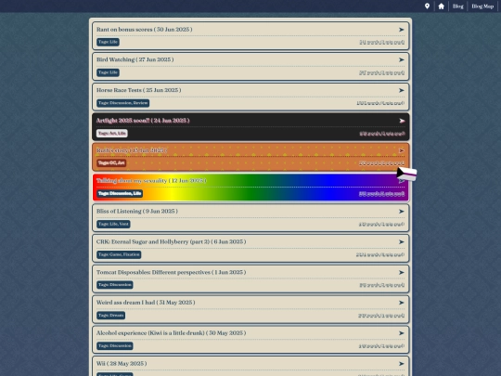Open the Blog Map page
Viewport: 501px width, 376px height.
pyautogui.click(x=482, y=6)
